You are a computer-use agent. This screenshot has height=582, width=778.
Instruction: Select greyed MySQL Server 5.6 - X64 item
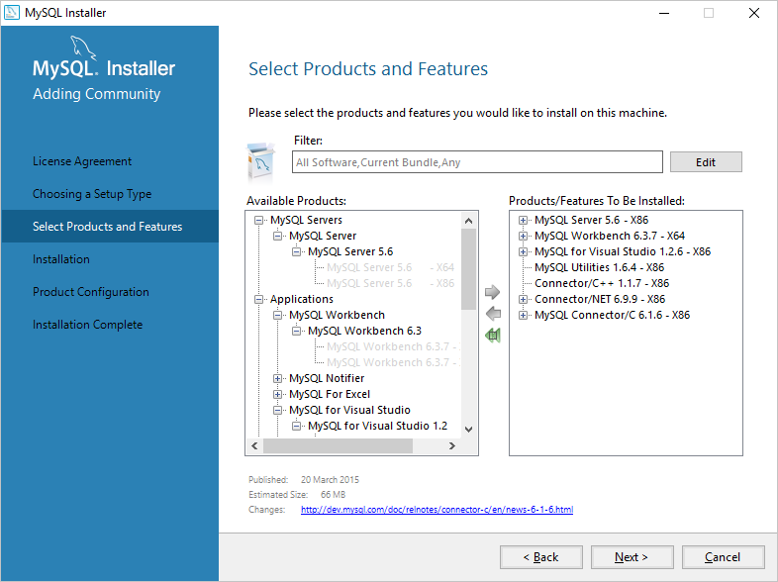point(391,267)
